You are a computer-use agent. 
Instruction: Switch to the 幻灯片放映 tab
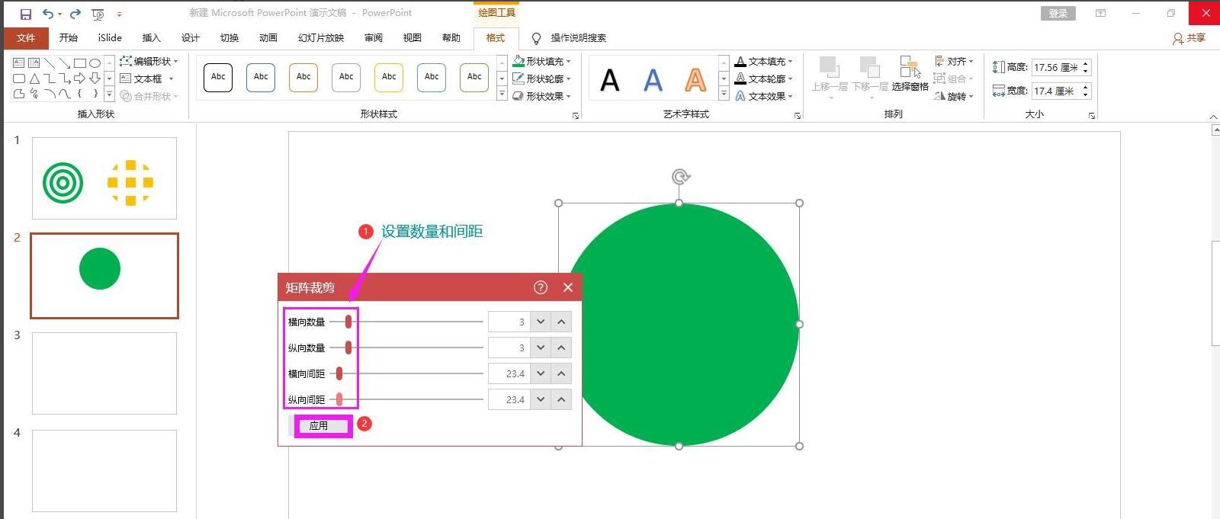(321, 38)
